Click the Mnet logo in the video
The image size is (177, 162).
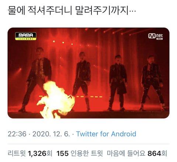tap(156, 36)
